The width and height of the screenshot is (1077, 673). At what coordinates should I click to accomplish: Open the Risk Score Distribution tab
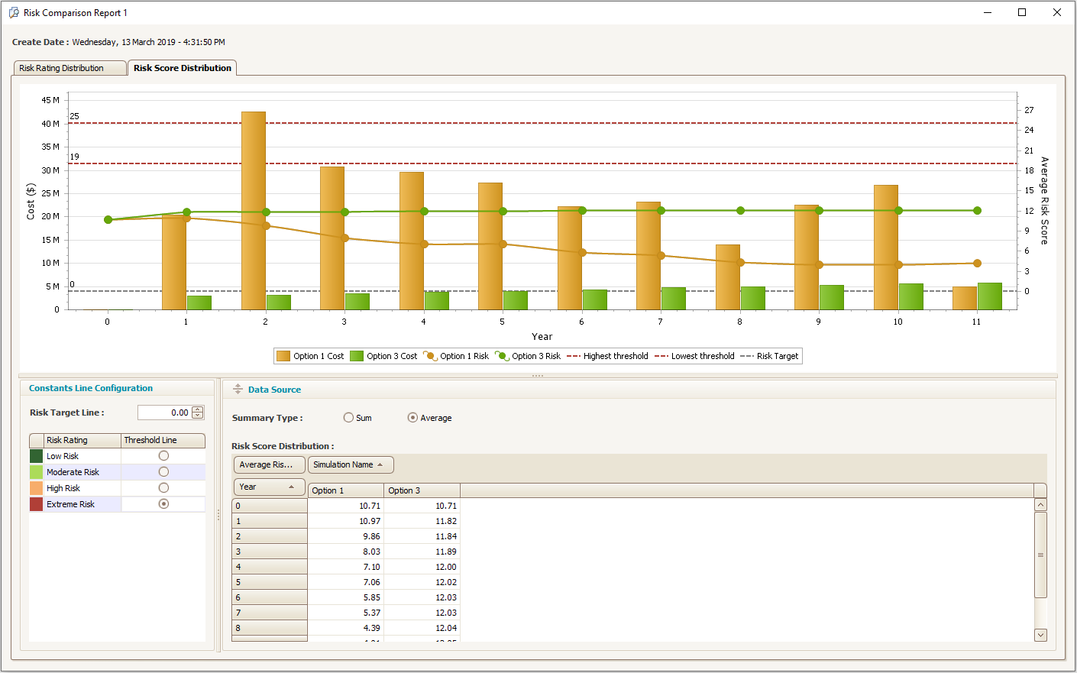182,68
